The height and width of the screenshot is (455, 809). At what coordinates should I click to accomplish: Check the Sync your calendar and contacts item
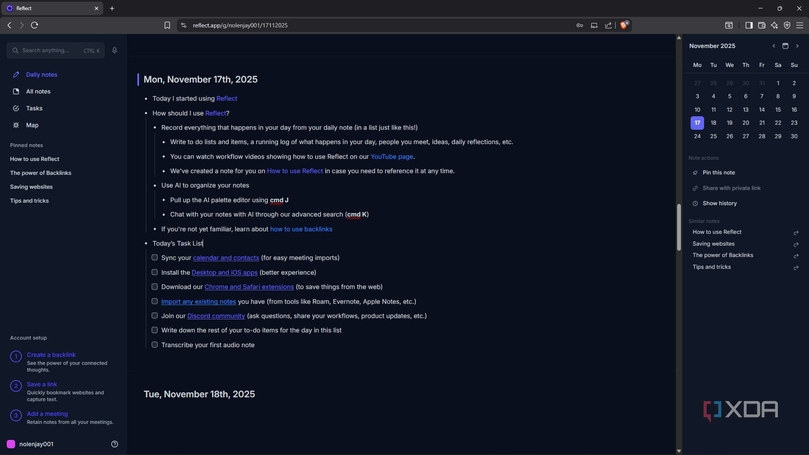pyautogui.click(x=154, y=257)
